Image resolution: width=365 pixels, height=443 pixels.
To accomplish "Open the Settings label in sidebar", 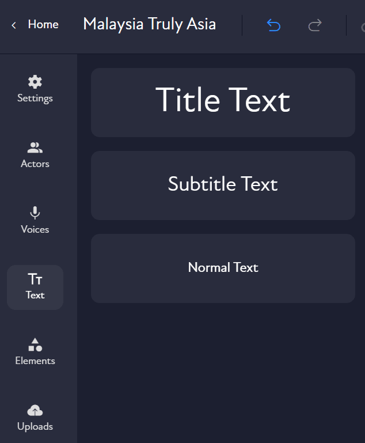I will pyautogui.click(x=35, y=99).
